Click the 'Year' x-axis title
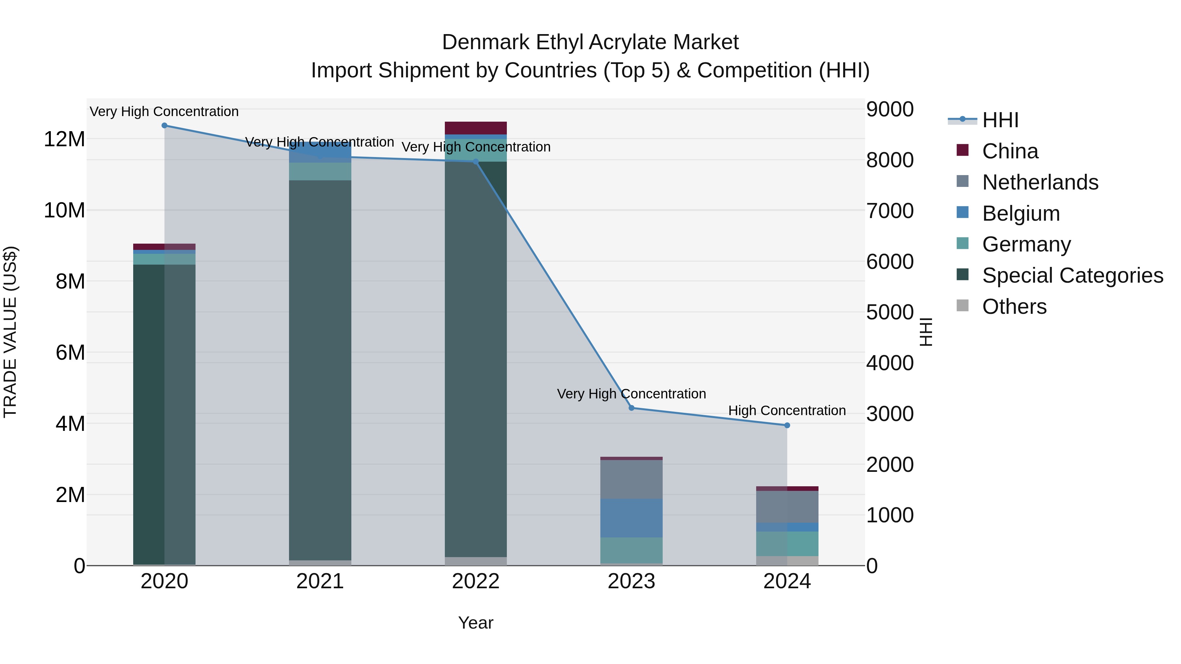Screen dimensions: 1181x664 (x=476, y=623)
